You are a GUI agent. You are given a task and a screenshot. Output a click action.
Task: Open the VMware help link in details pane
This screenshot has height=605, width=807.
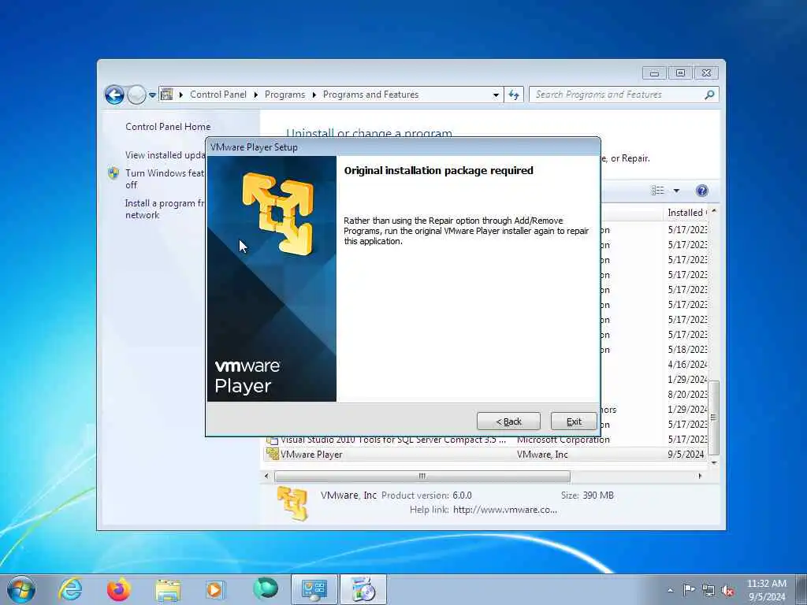pos(505,510)
